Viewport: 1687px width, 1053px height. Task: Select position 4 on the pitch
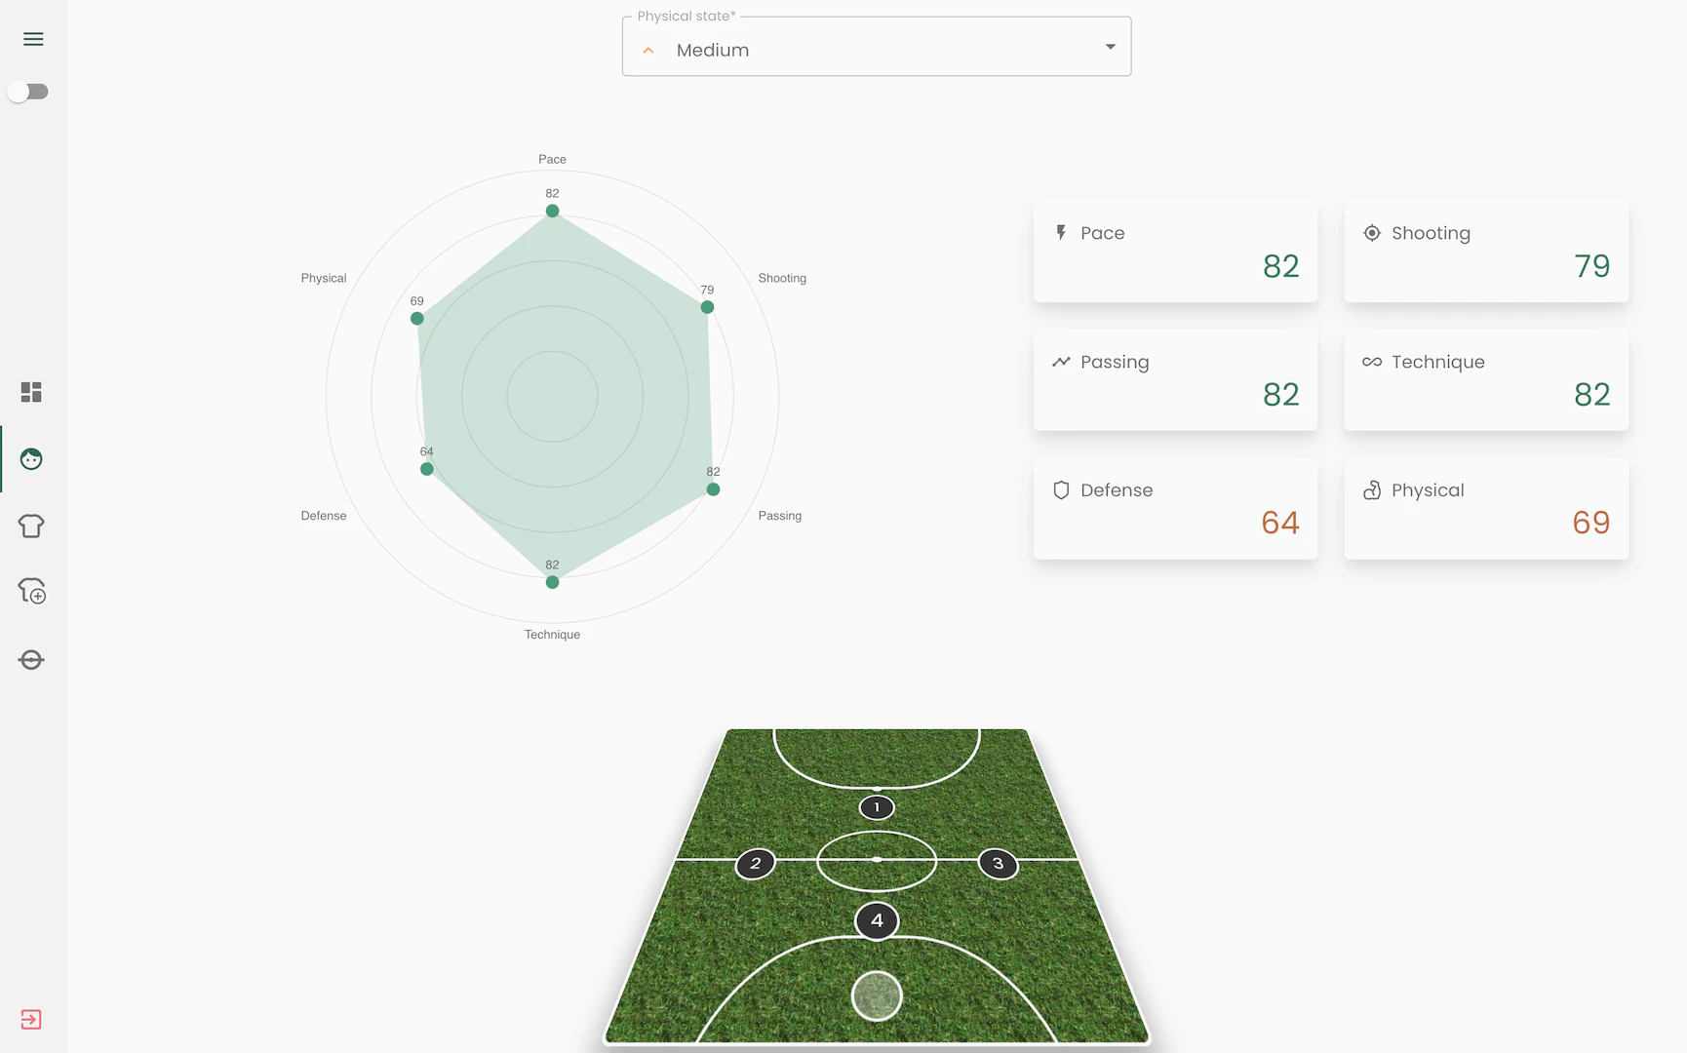click(877, 920)
